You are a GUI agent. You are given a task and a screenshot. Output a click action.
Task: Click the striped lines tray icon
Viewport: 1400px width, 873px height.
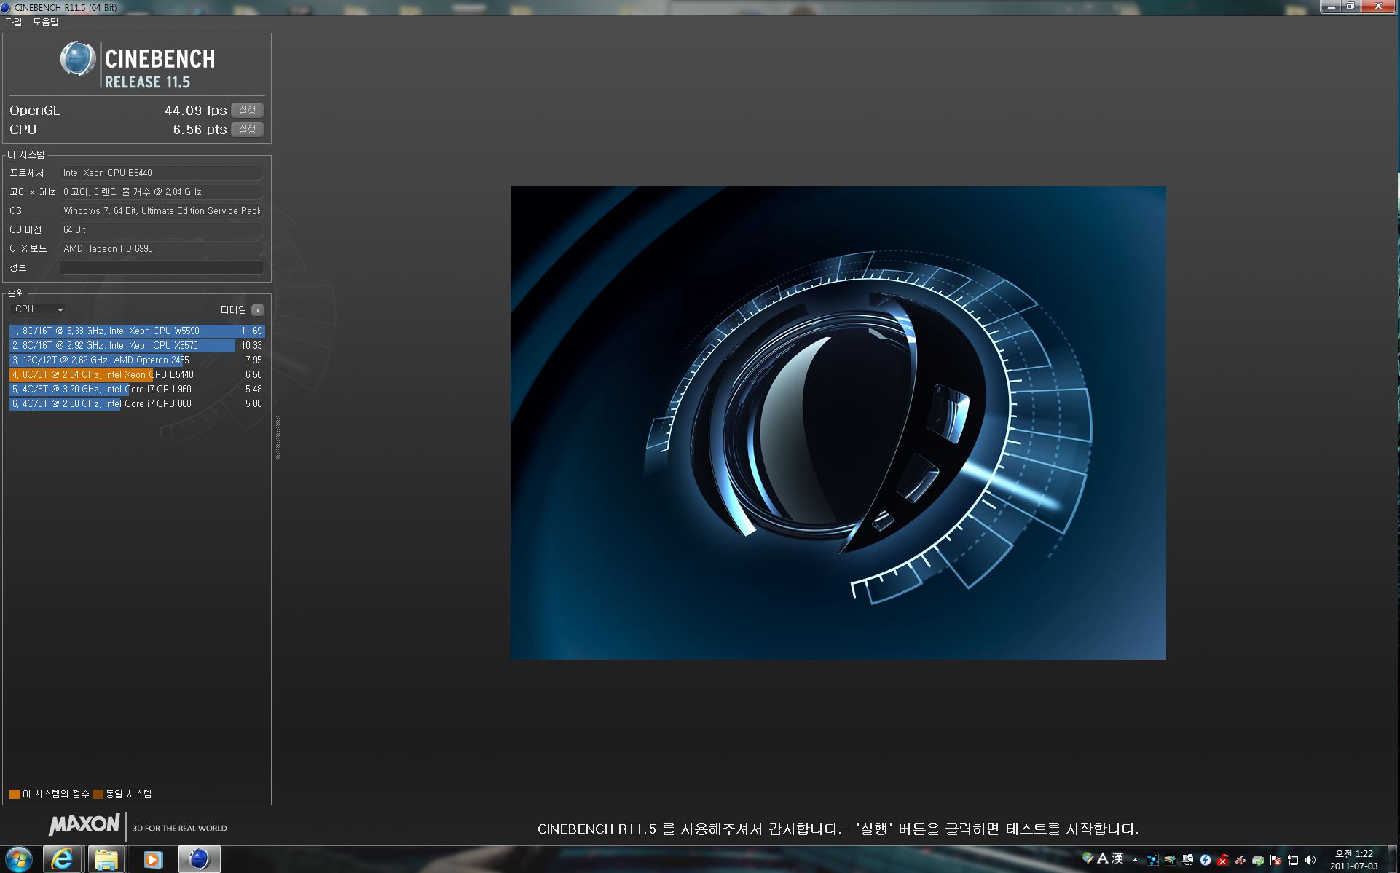[1170, 860]
